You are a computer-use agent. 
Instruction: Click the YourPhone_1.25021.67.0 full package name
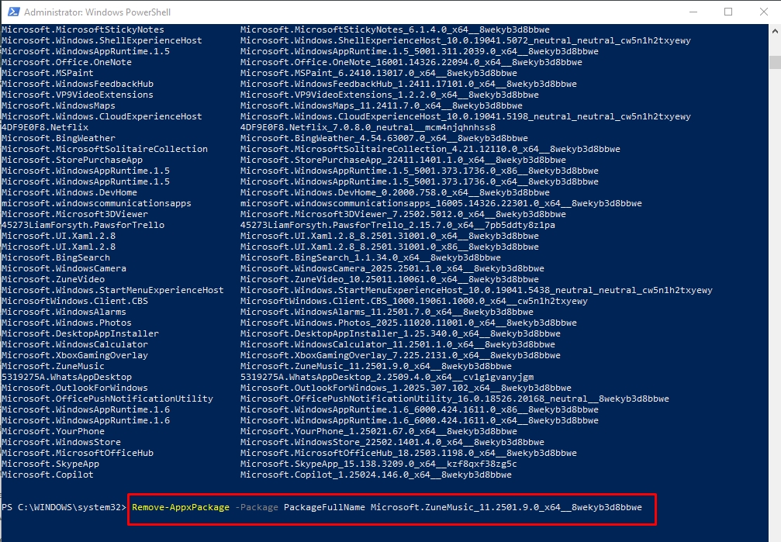point(378,431)
